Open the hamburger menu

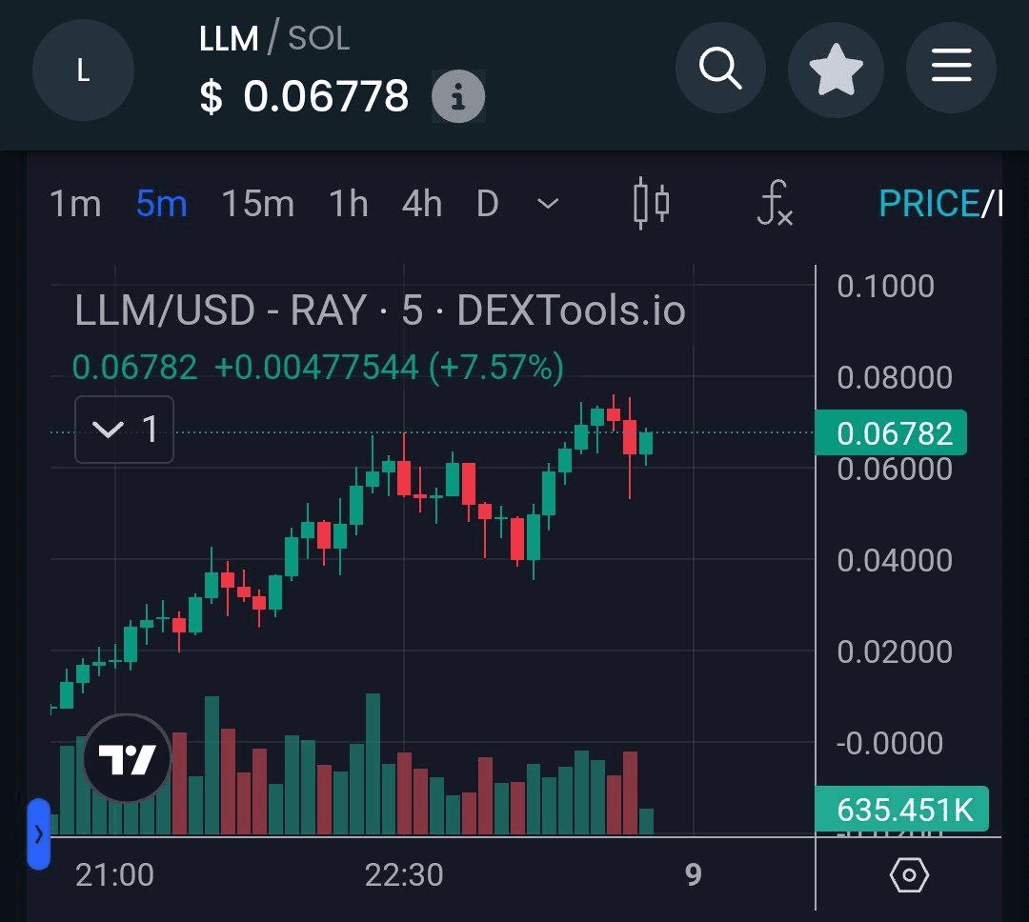pos(951,67)
